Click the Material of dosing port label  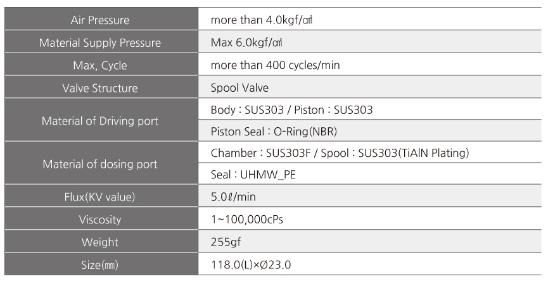click(100, 164)
